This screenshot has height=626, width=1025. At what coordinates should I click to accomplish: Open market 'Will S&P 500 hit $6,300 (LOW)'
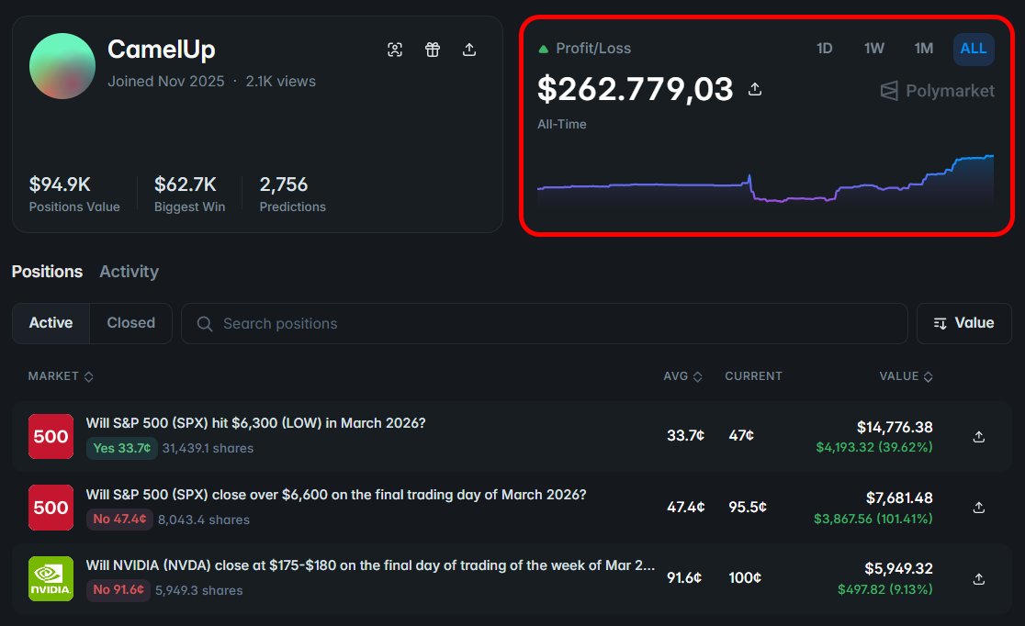click(255, 423)
